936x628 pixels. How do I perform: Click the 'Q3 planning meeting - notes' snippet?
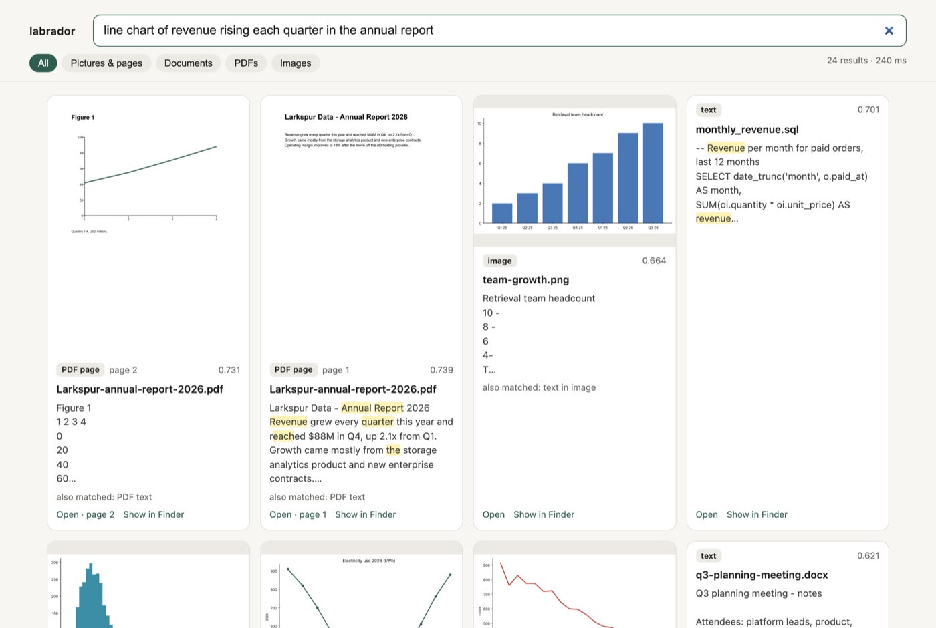[x=759, y=593]
